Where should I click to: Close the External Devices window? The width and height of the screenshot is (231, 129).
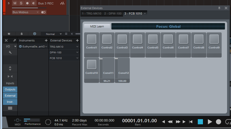pyautogui.click(x=226, y=8)
